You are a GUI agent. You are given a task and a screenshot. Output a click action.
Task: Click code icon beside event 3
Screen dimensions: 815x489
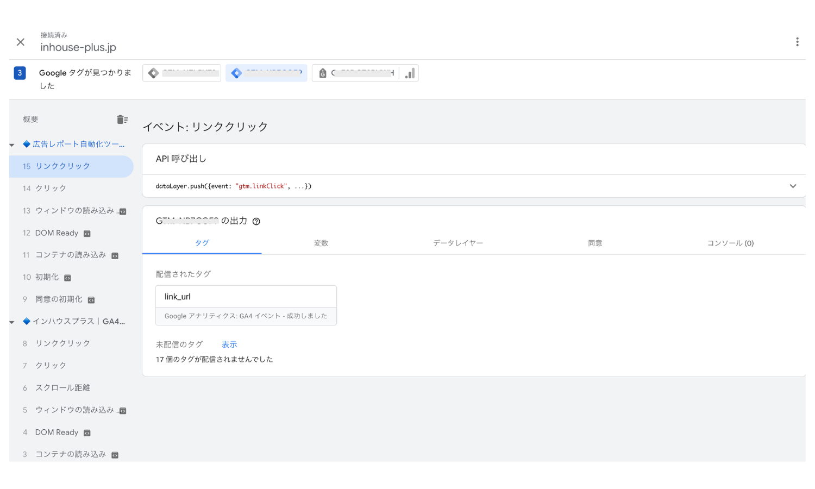pos(115,455)
